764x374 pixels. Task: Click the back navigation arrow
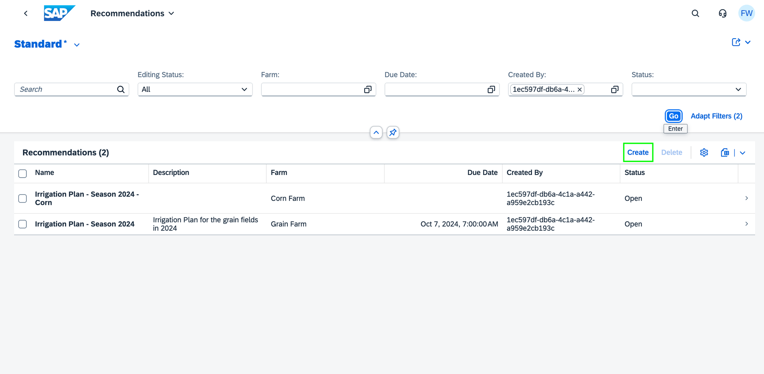click(x=25, y=13)
